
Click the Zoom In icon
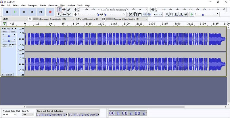[167, 14]
